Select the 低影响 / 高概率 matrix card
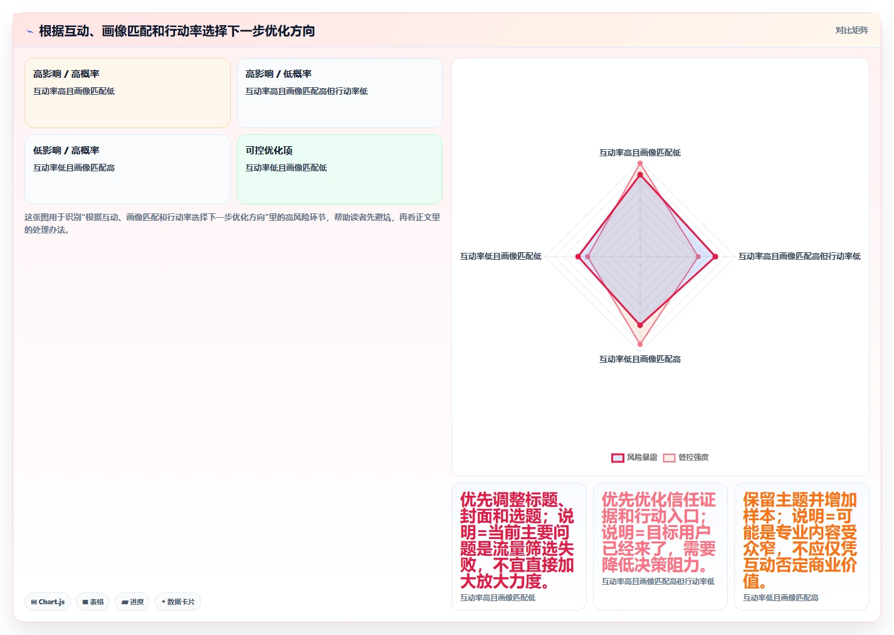This screenshot has height=635, width=894. coord(127,169)
